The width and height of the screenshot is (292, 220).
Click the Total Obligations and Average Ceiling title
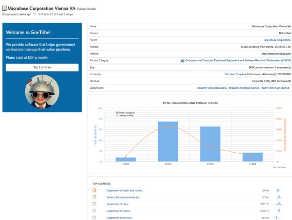[190, 103]
